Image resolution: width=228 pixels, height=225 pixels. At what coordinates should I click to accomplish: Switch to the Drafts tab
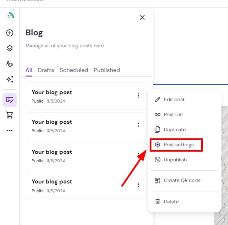coord(46,70)
